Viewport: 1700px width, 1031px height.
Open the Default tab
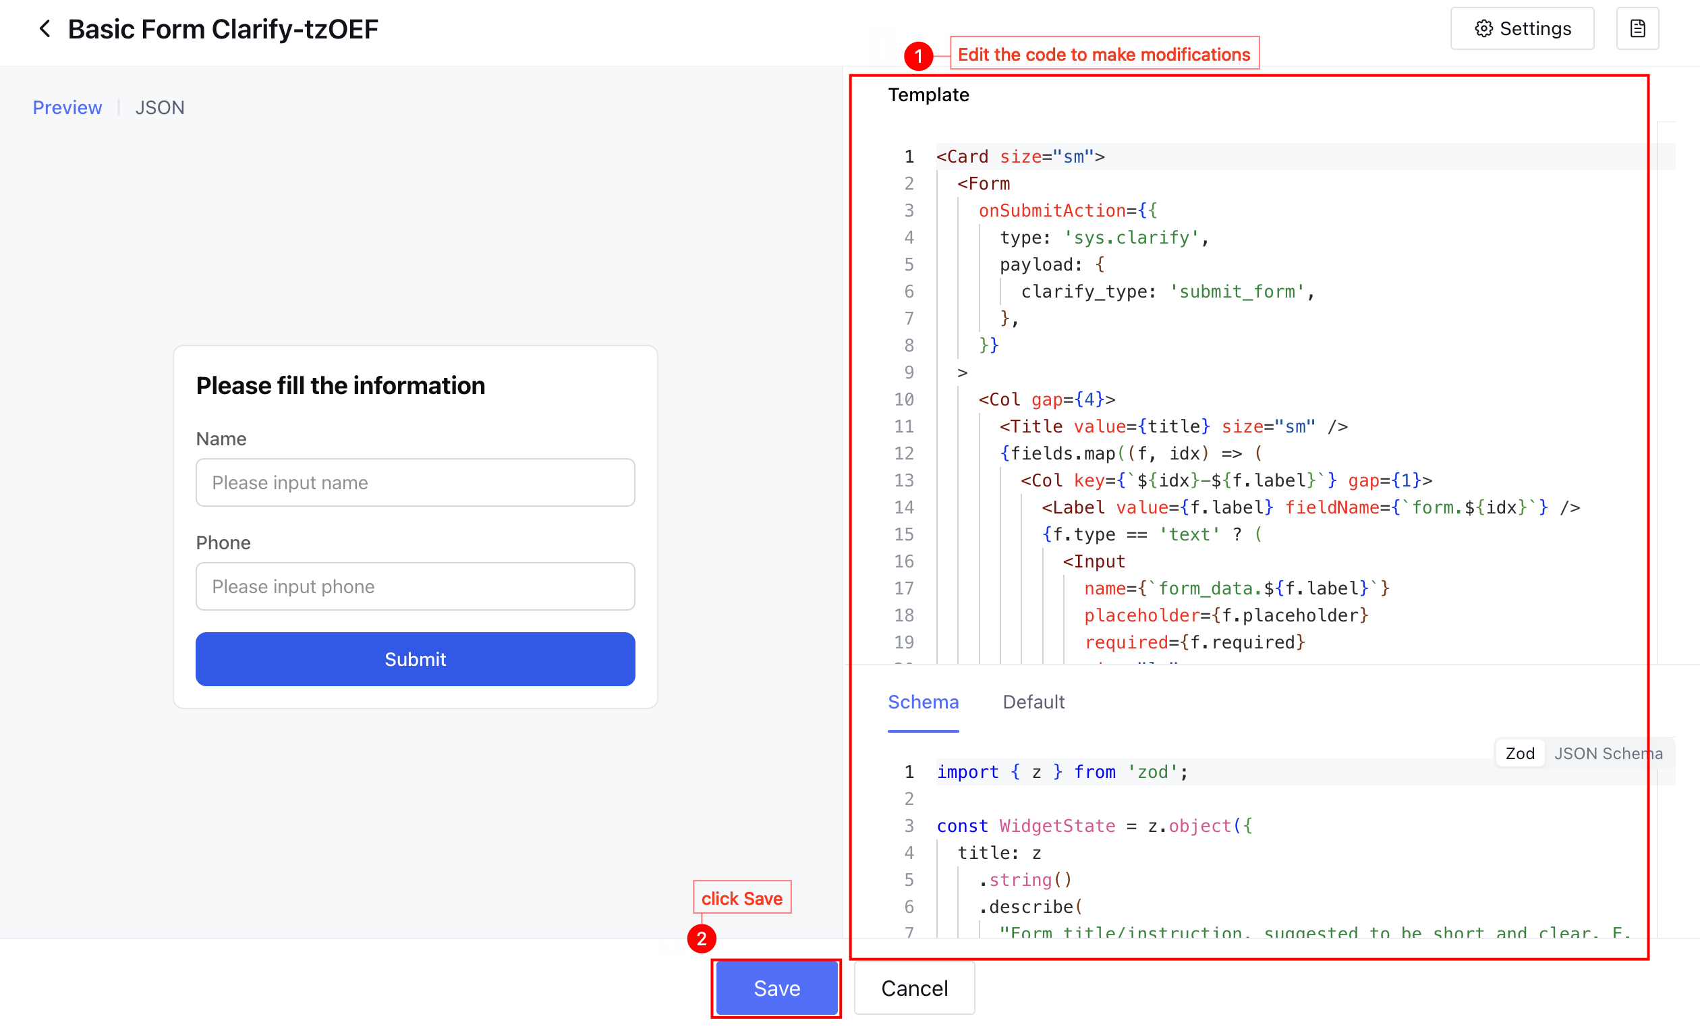coord(1033,702)
